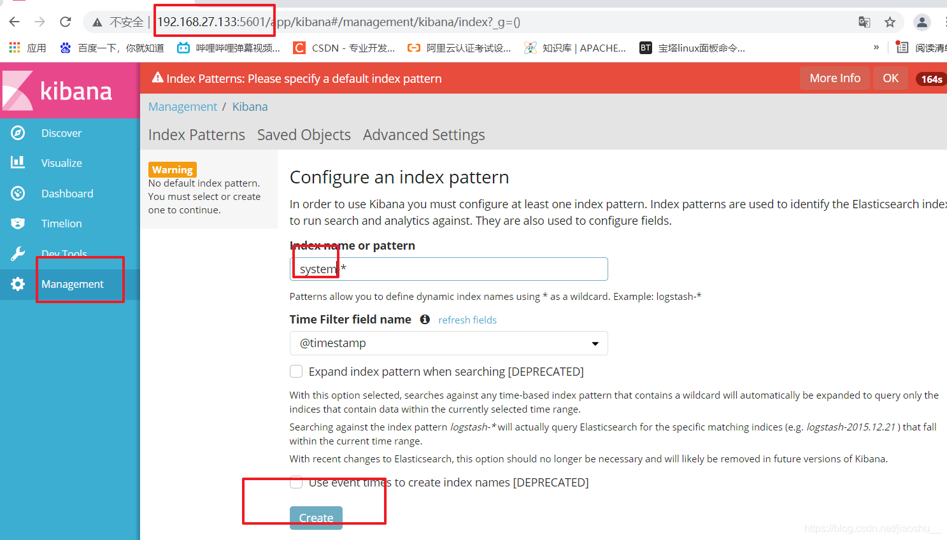Image resolution: width=947 pixels, height=540 pixels.
Task: Expand hidden bookmarks with double chevron
Action: point(876,47)
